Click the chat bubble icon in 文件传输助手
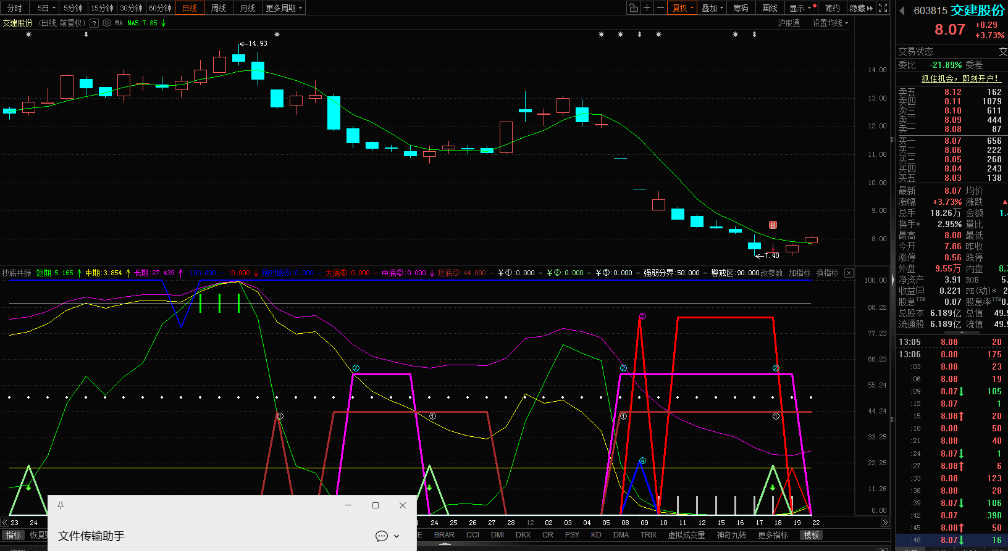The height and width of the screenshot is (551, 1008). coord(382,536)
